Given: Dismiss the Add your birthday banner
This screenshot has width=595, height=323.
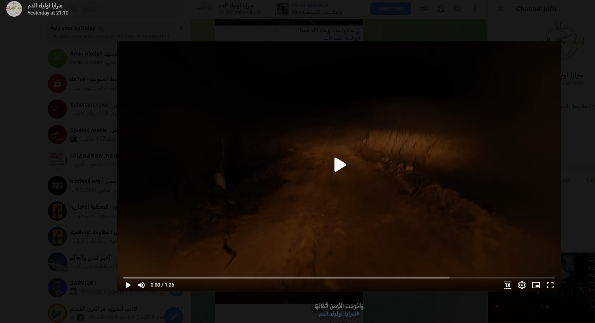Looking at the screenshot, I should (x=181, y=28).
